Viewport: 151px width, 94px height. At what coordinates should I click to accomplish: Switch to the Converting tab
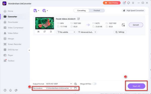coord(81,11)
